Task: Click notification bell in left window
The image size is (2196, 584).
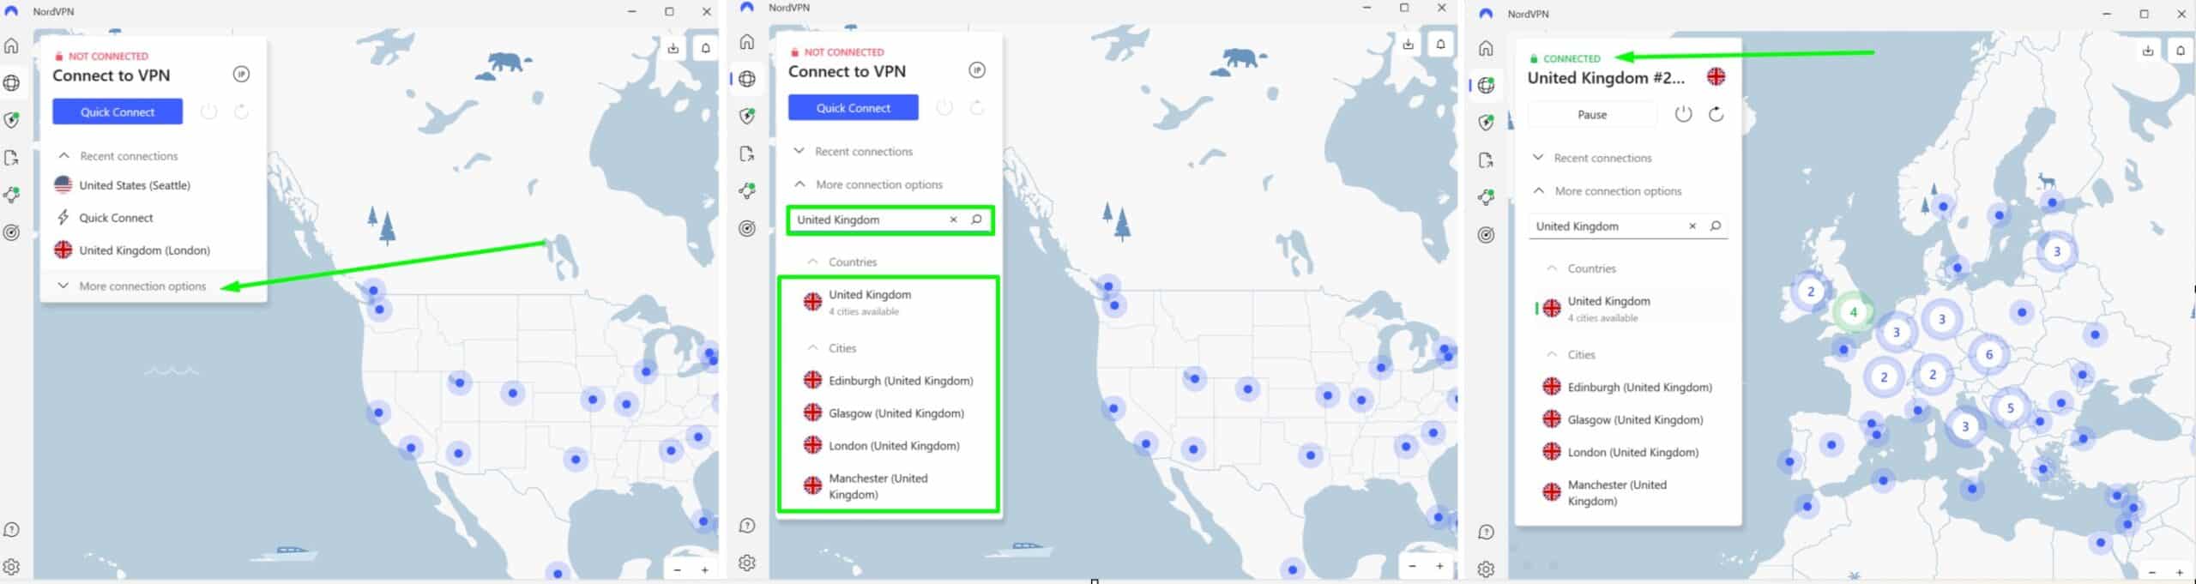Action: click(x=705, y=48)
